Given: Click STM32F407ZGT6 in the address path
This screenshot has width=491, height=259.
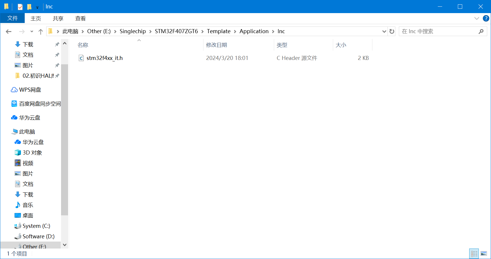Looking at the screenshot, I should (x=176, y=31).
